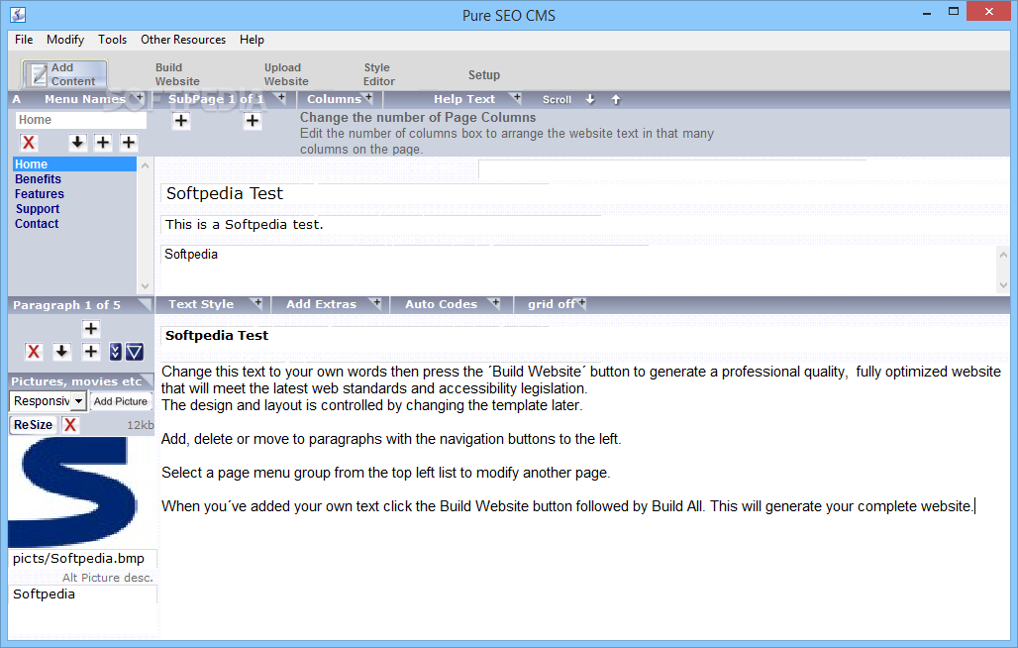Open the Setup section
Screen dimensions: 1018x648
coord(484,74)
